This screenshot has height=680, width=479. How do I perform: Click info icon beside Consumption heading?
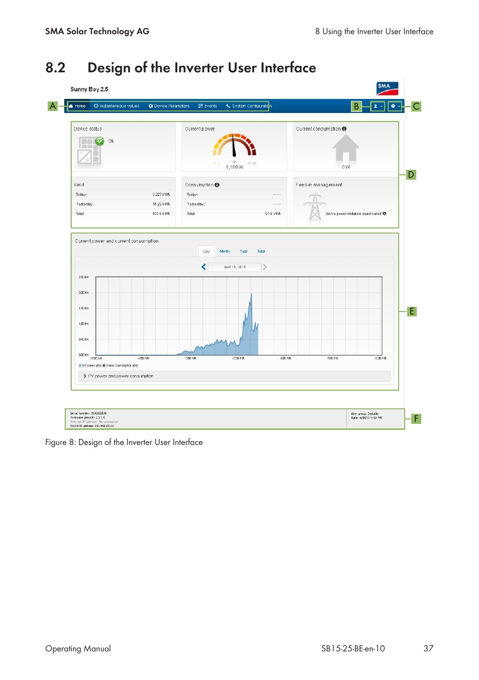click(217, 185)
